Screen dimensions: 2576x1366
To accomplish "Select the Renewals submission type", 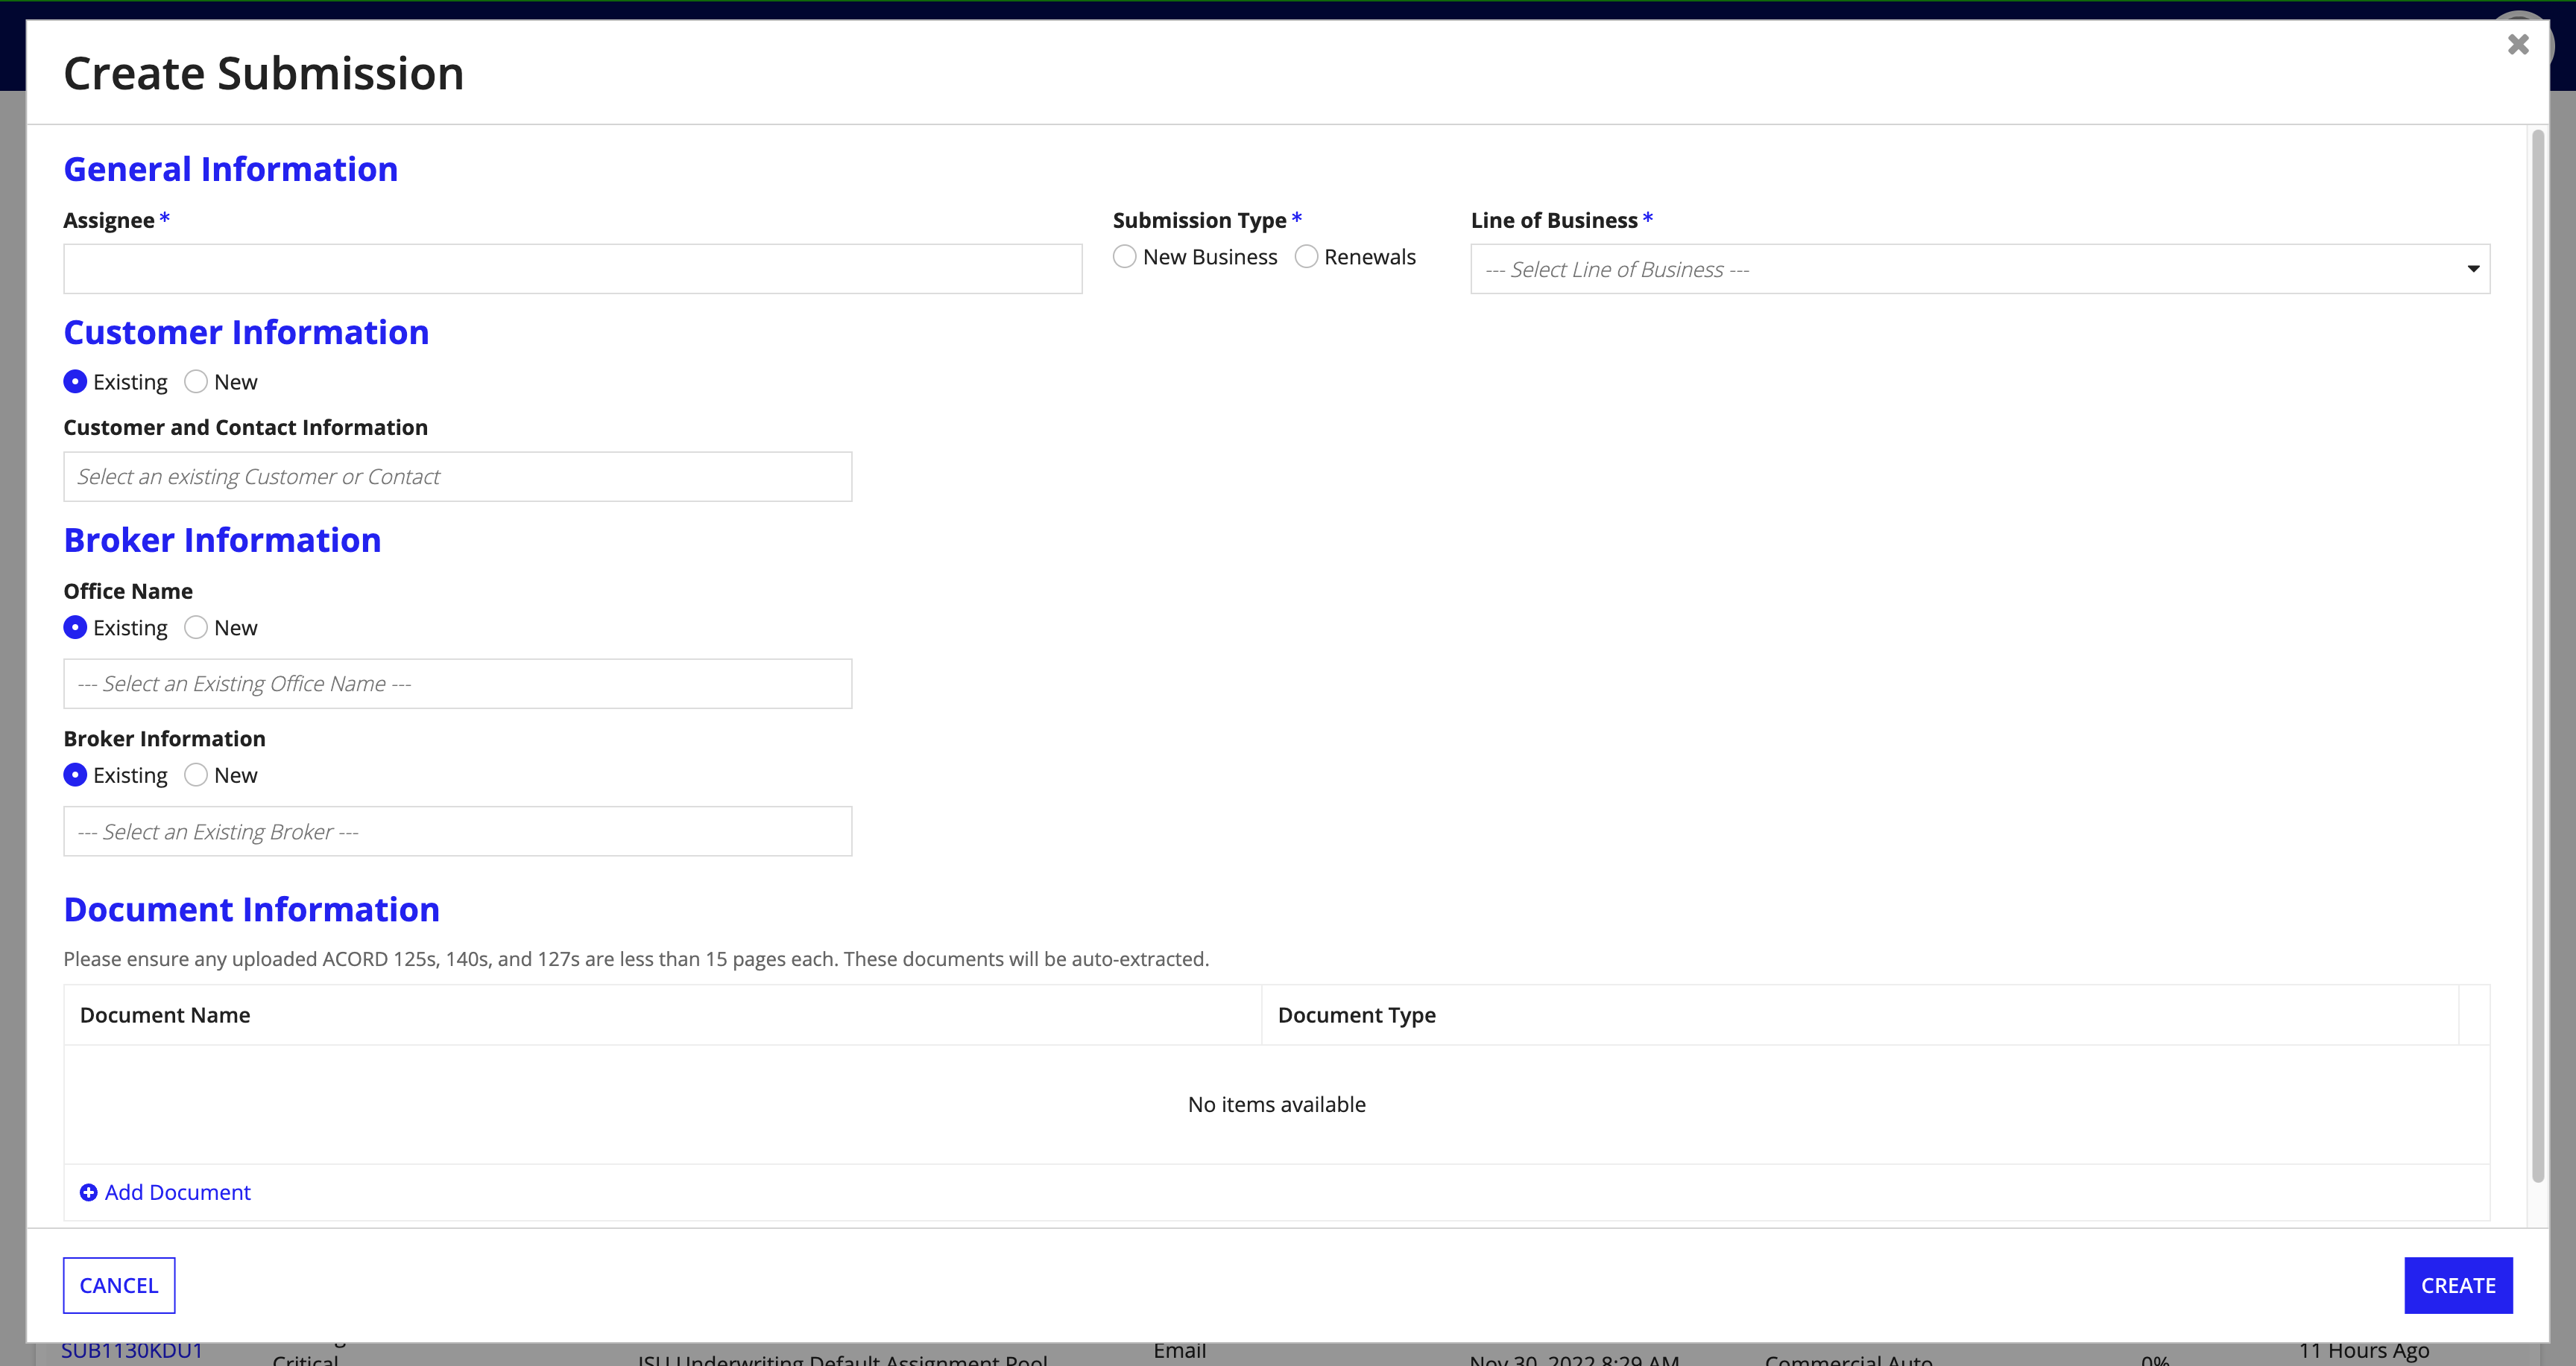I will click(1306, 257).
